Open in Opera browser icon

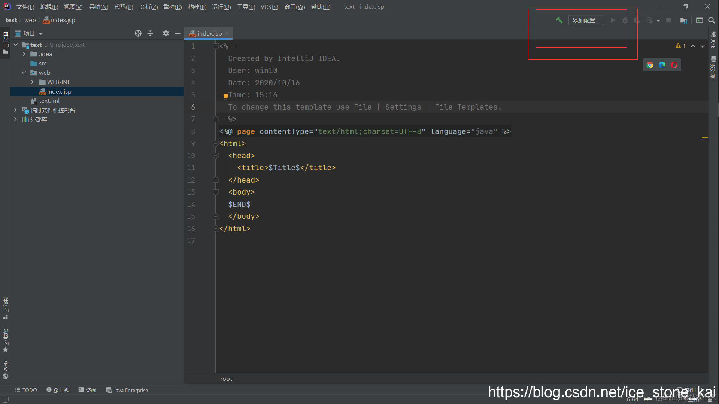674,65
